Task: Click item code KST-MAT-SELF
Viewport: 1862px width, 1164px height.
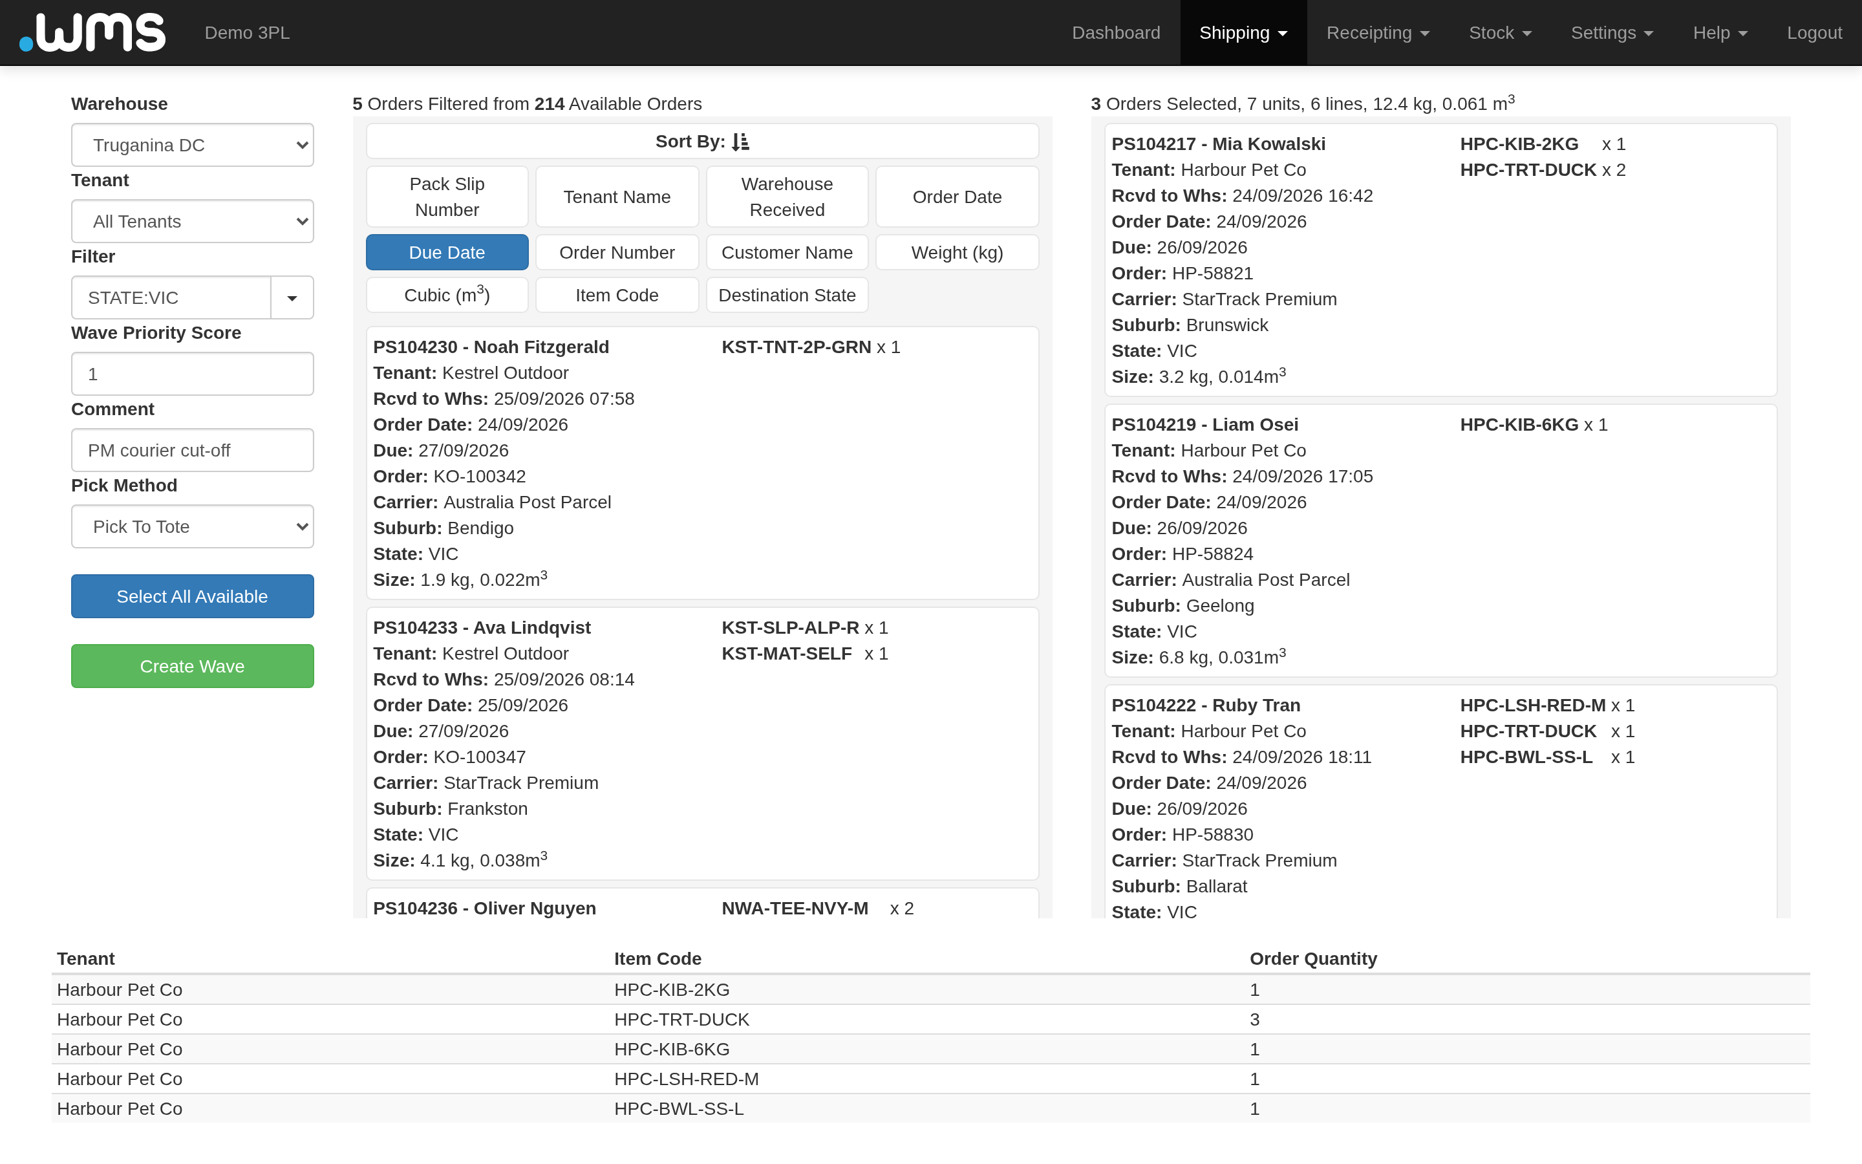Action: click(x=786, y=654)
